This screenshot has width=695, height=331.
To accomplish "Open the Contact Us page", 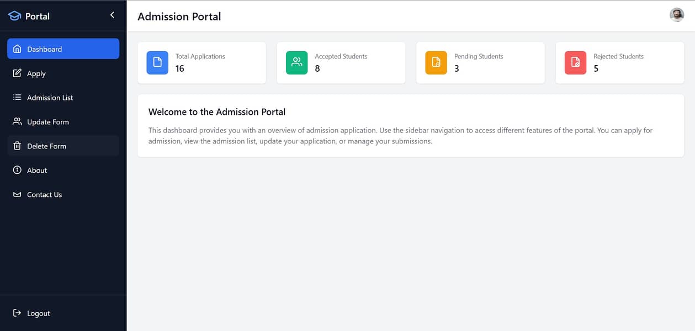I will (x=44, y=195).
